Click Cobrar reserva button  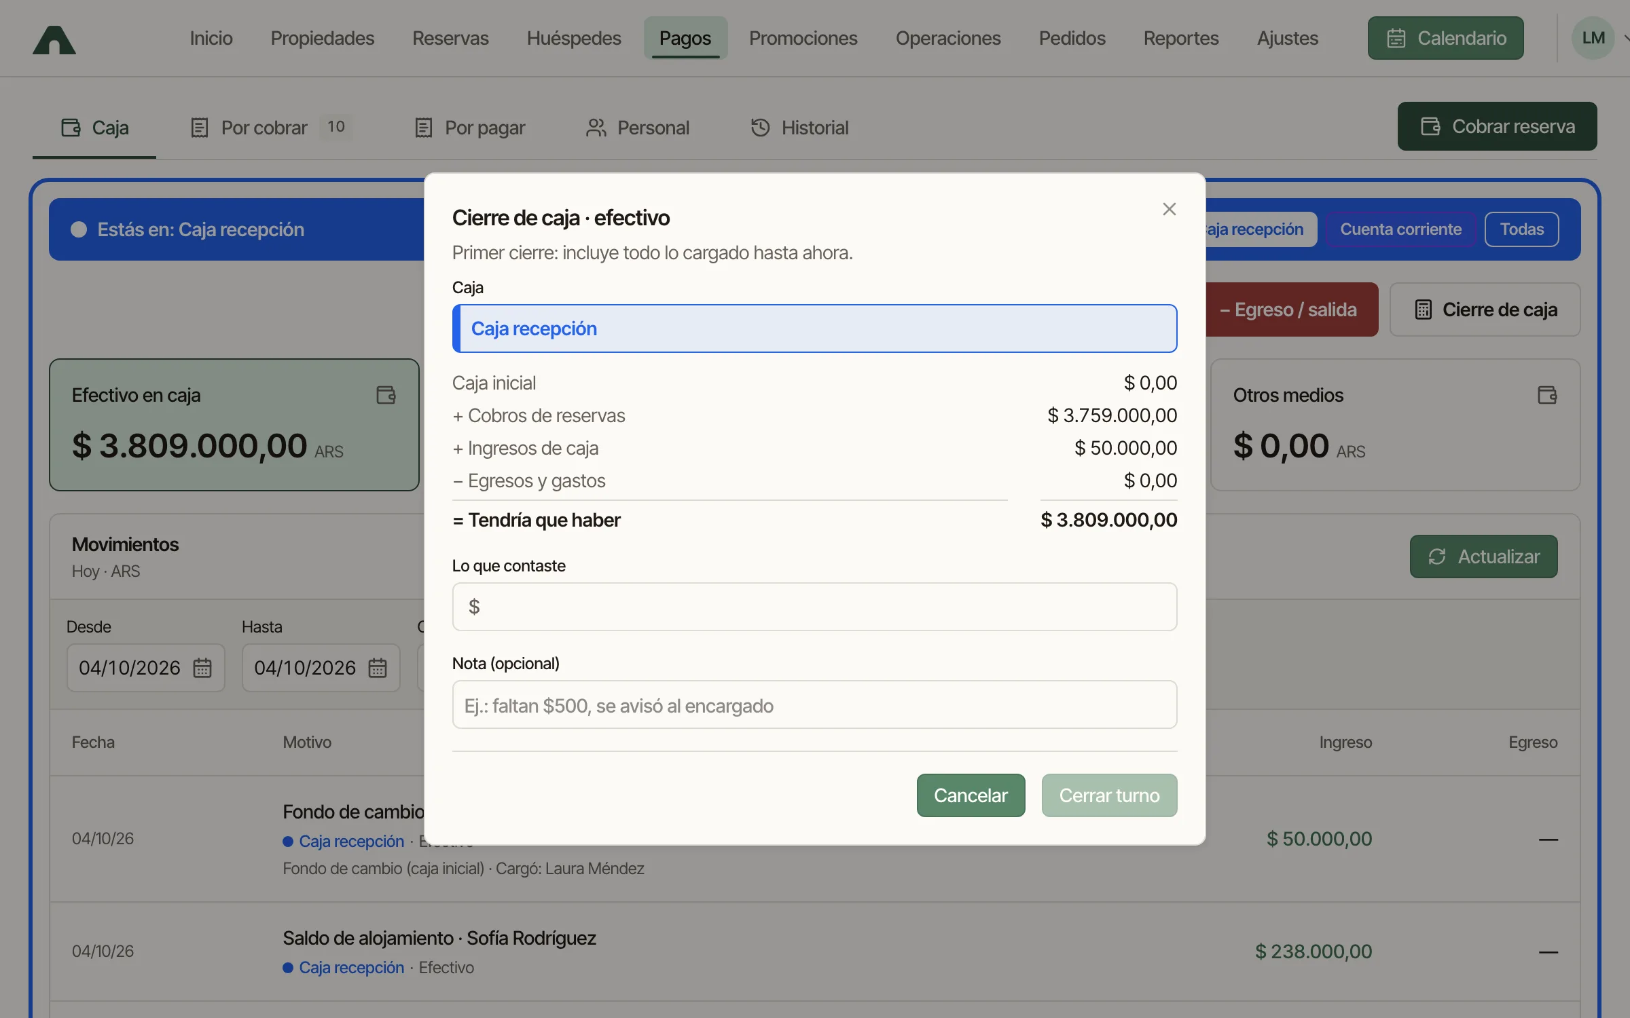[1497, 126]
